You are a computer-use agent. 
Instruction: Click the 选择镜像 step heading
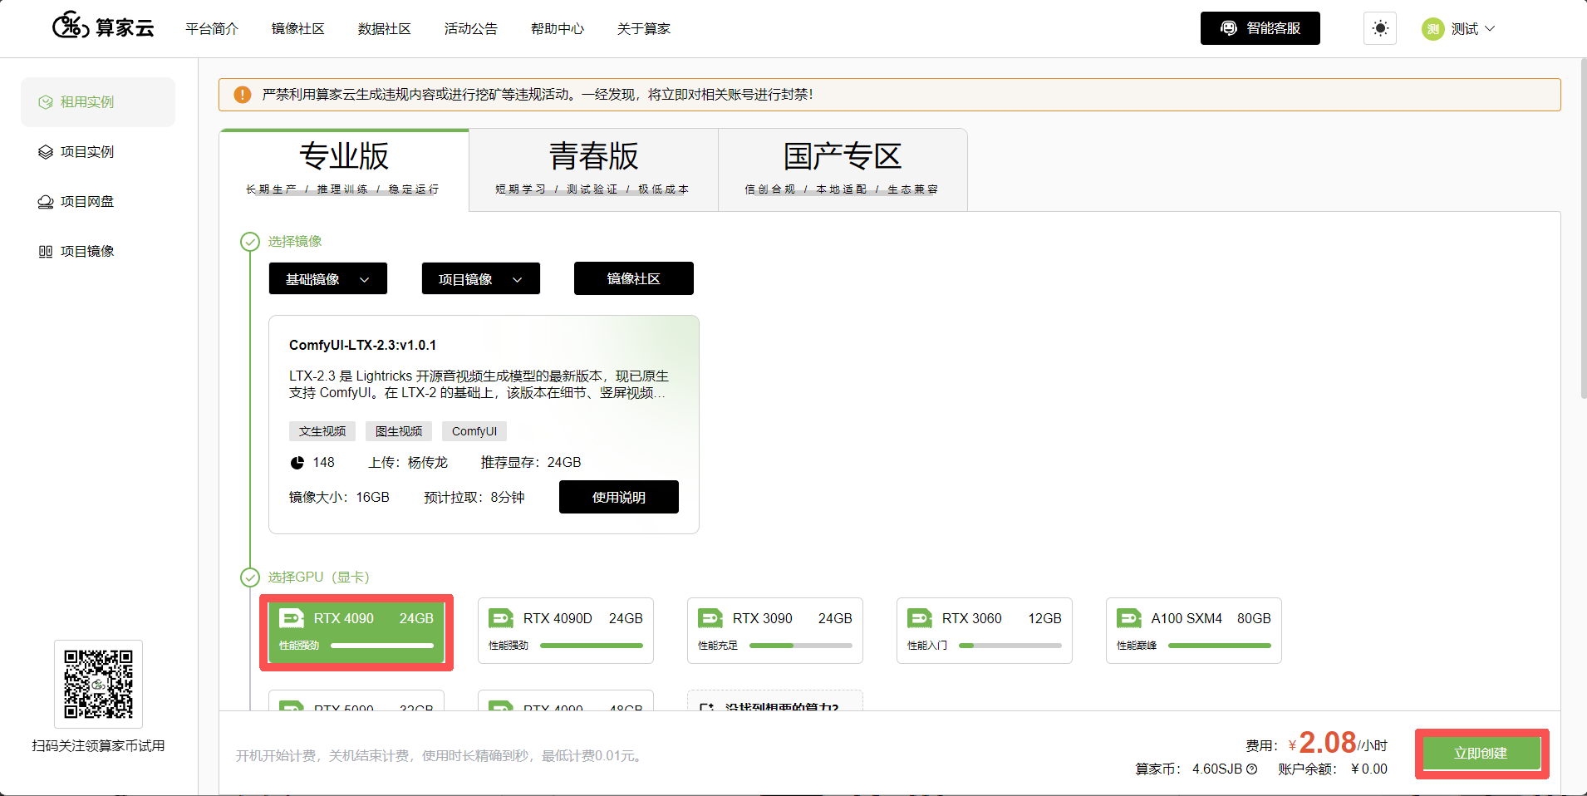point(295,242)
